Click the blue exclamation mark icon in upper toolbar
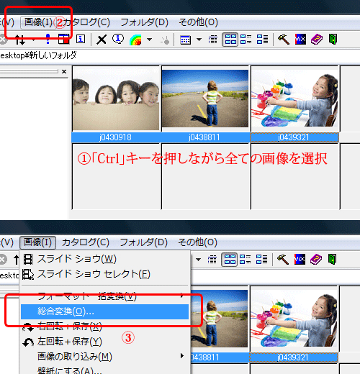Image resolution: width=360 pixels, height=374 pixels. point(48,39)
